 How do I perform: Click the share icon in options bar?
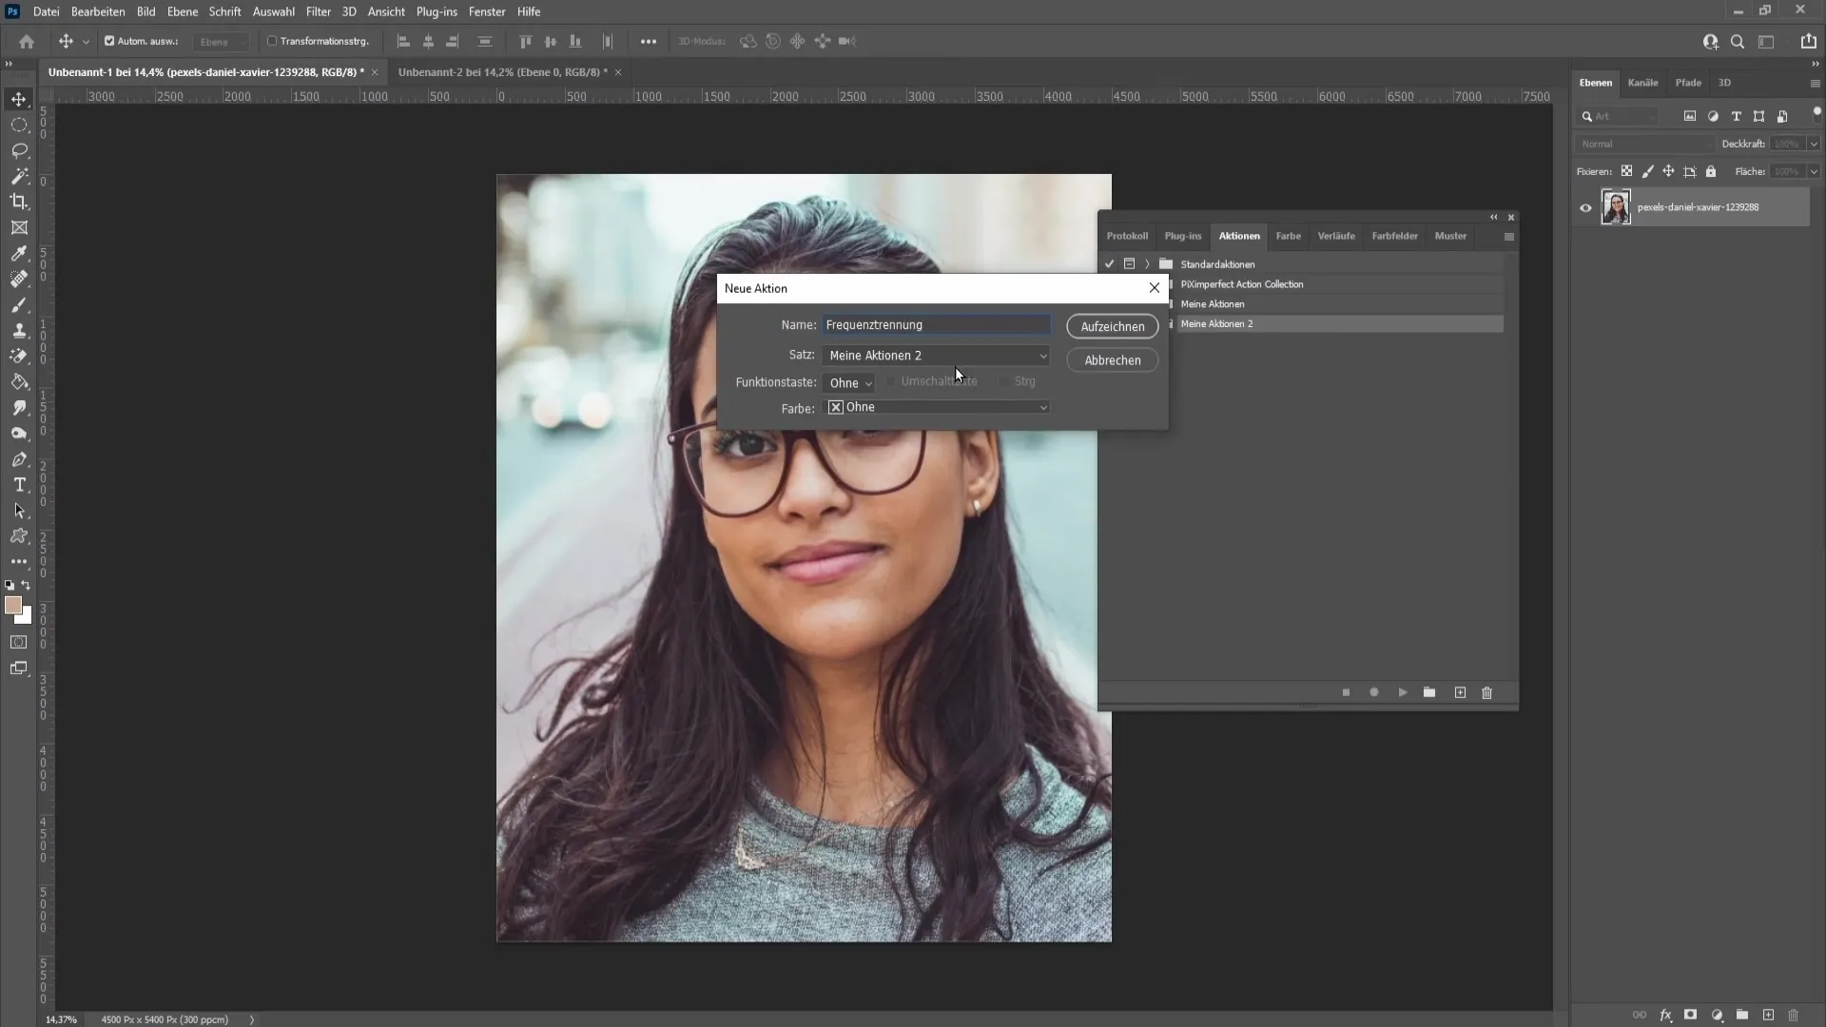pos(1808,42)
